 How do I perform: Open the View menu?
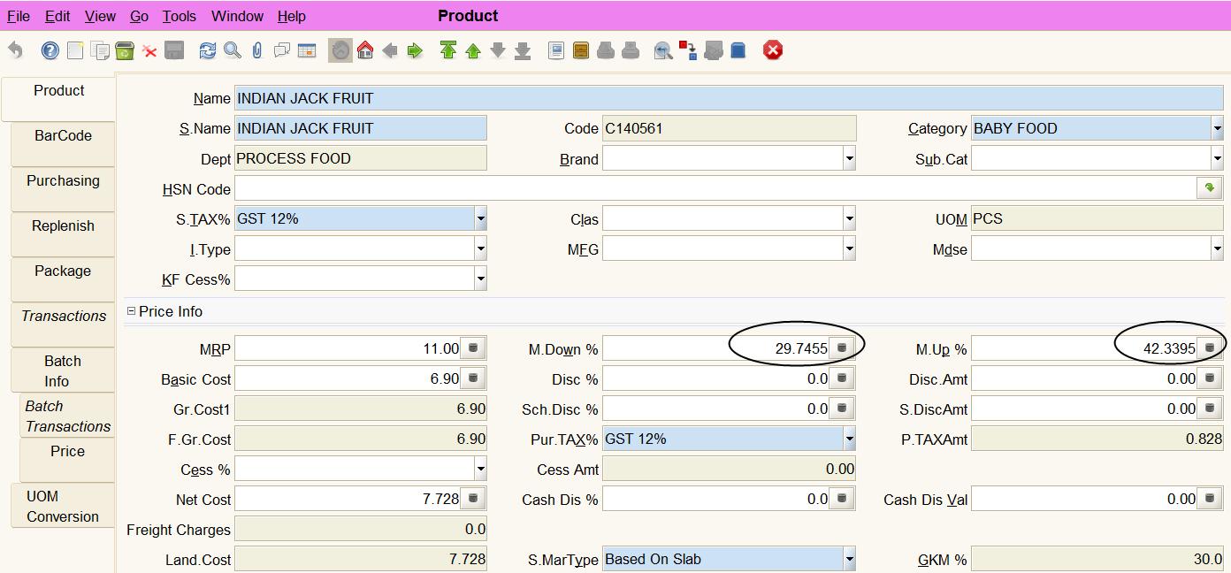click(100, 16)
